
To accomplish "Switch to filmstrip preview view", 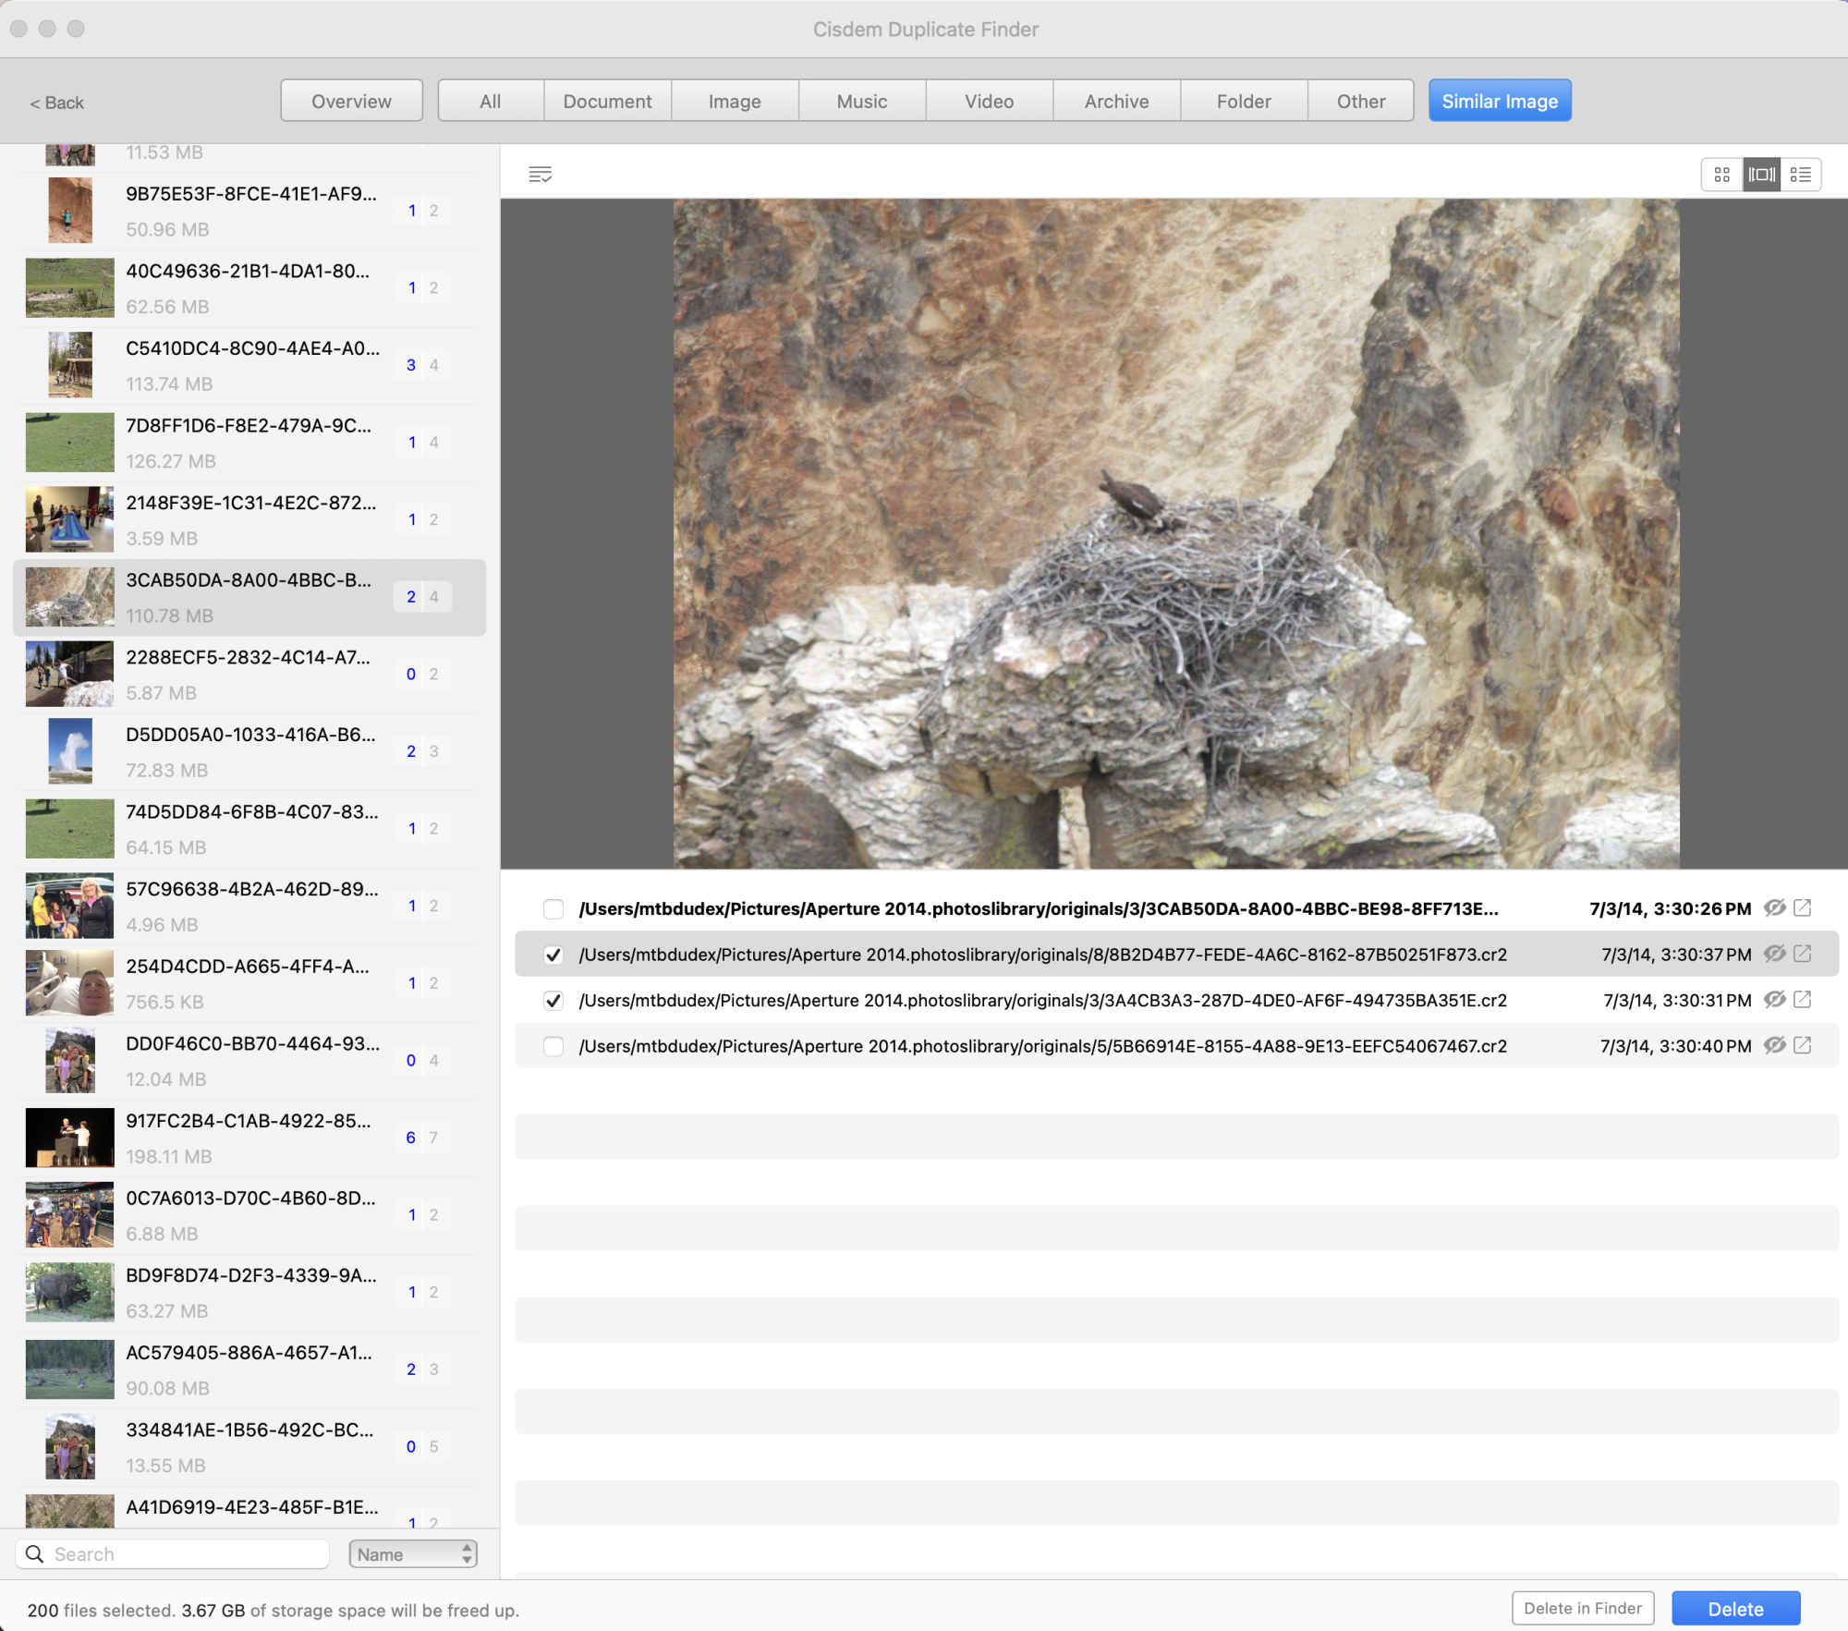I will point(1761,175).
